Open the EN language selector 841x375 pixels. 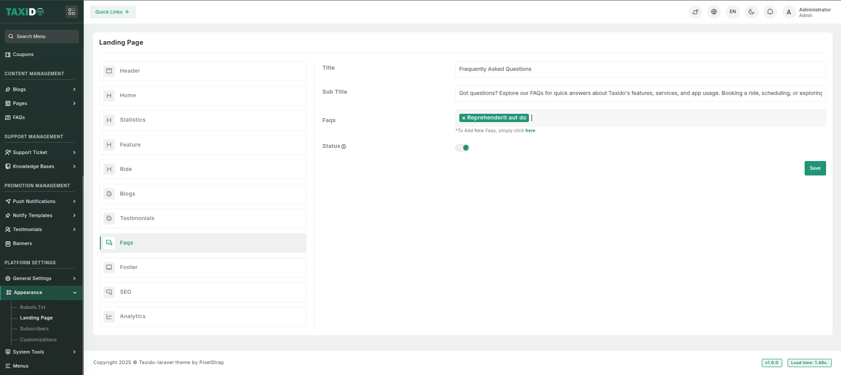click(732, 12)
